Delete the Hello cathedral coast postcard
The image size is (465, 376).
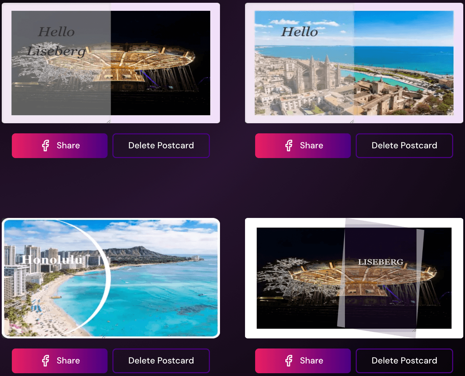(x=404, y=146)
